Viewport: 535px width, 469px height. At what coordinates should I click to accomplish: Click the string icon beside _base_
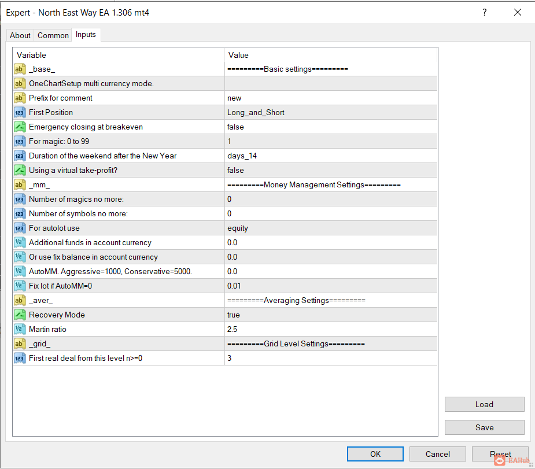[20, 69]
